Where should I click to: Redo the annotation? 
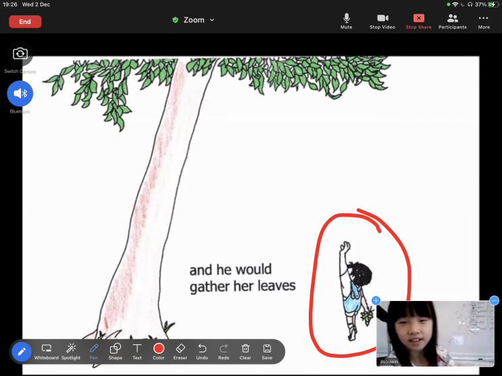pos(224,352)
